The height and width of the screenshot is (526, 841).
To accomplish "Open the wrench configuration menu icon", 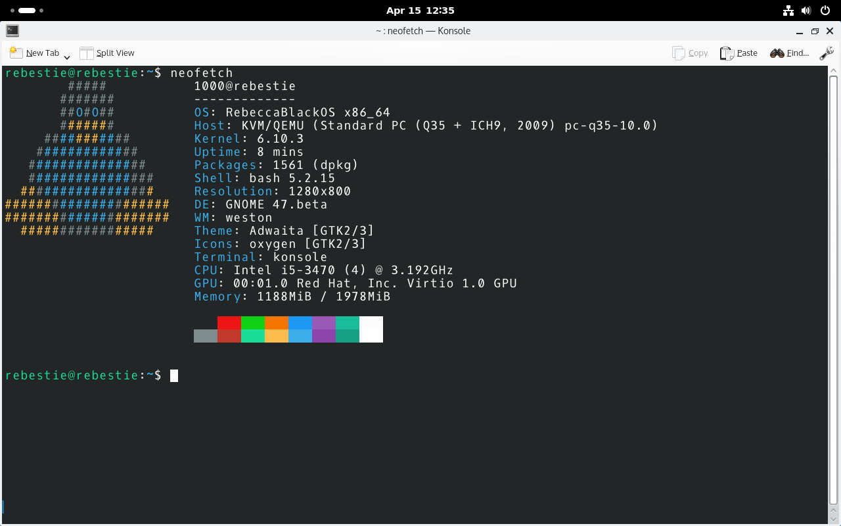I will (827, 53).
